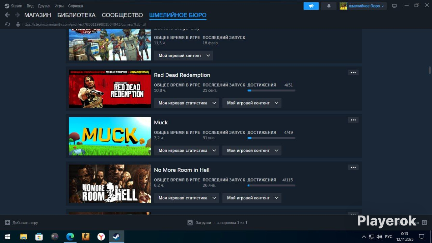Open Microsoft Edge from the taskbar

70,237
